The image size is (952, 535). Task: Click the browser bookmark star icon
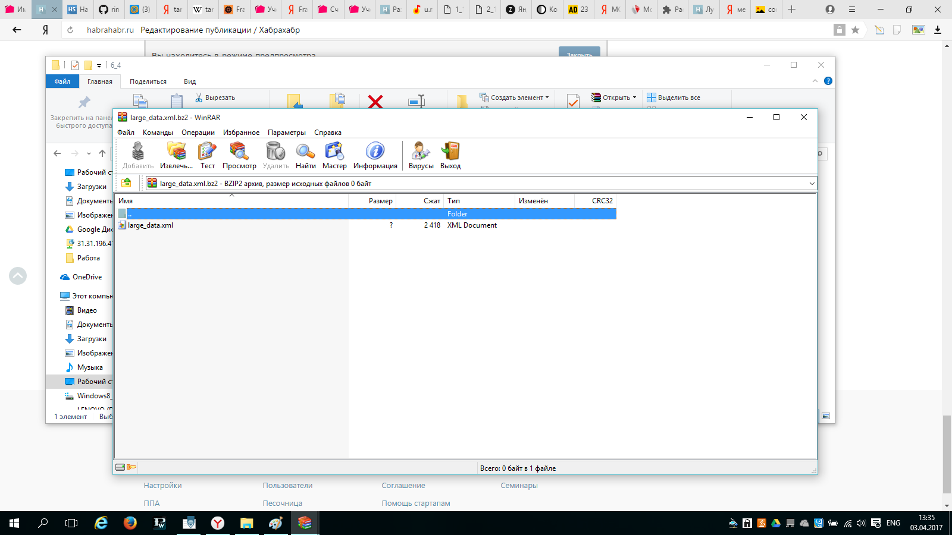point(855,30)
